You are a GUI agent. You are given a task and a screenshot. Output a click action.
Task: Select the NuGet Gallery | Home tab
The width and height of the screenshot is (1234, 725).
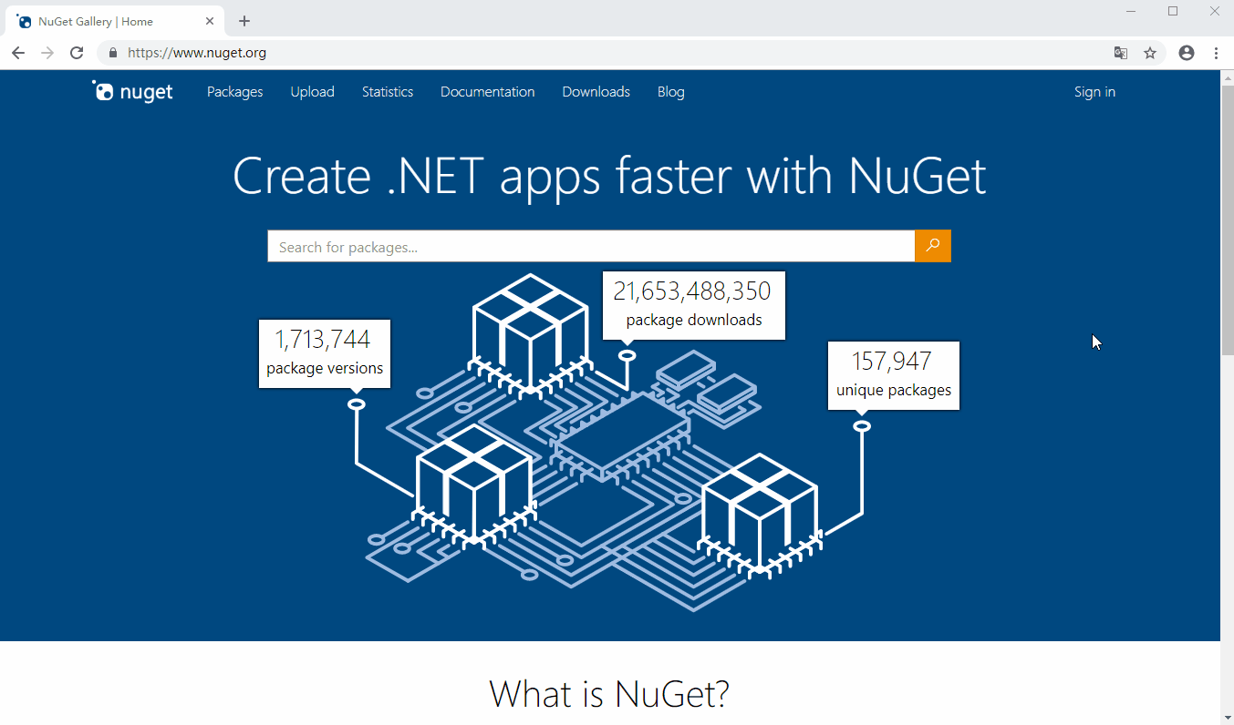pyautogui.click(x=115, y=21)
